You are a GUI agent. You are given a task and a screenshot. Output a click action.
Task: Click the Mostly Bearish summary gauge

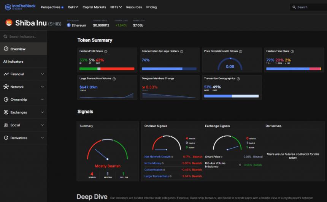(107, 150)
